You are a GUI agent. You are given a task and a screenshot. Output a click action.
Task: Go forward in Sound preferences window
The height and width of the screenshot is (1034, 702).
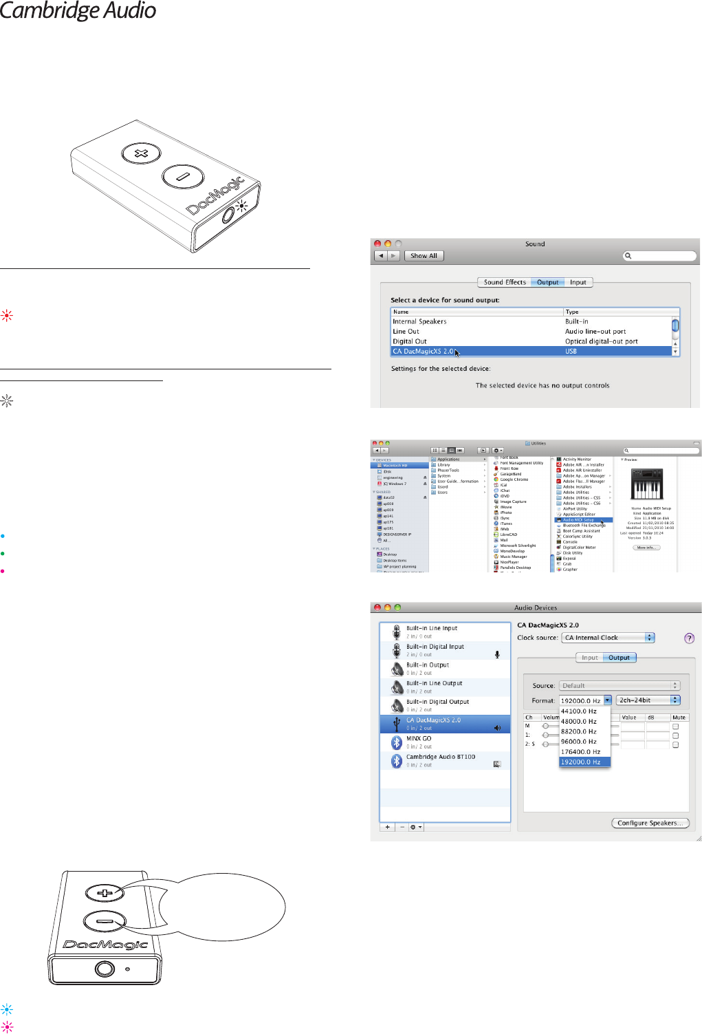[x=393, y=256]
